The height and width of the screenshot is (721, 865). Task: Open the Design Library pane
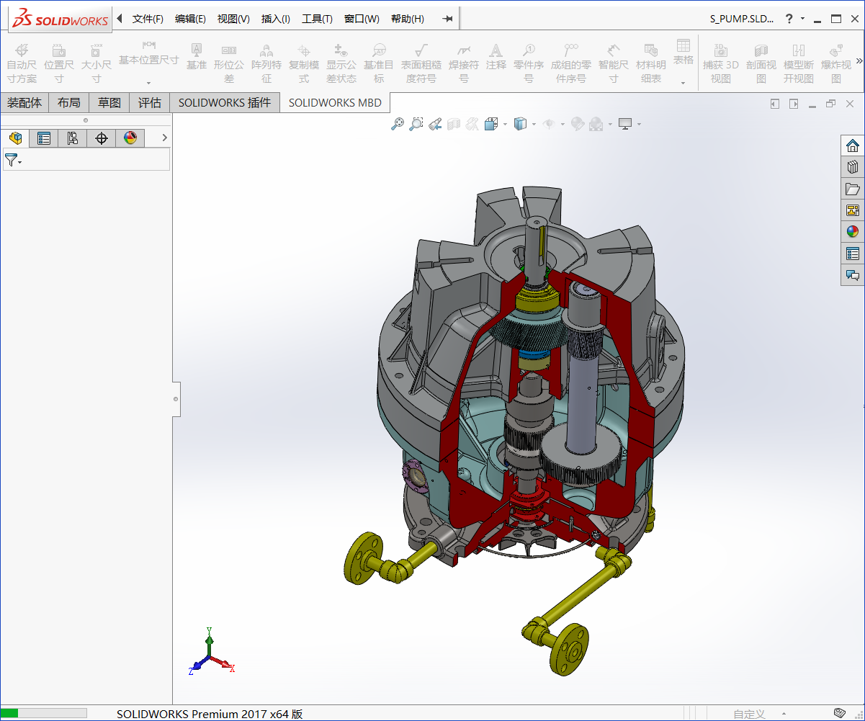[853, 167]
